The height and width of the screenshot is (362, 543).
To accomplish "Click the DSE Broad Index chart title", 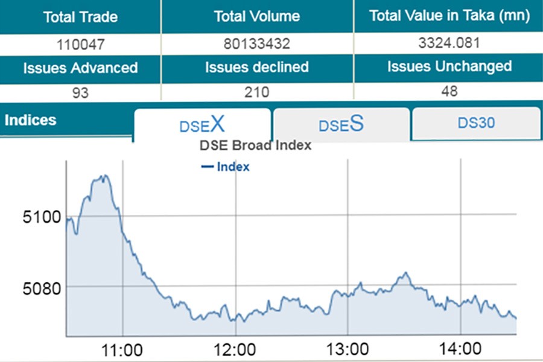I will (x=255, y=145).
